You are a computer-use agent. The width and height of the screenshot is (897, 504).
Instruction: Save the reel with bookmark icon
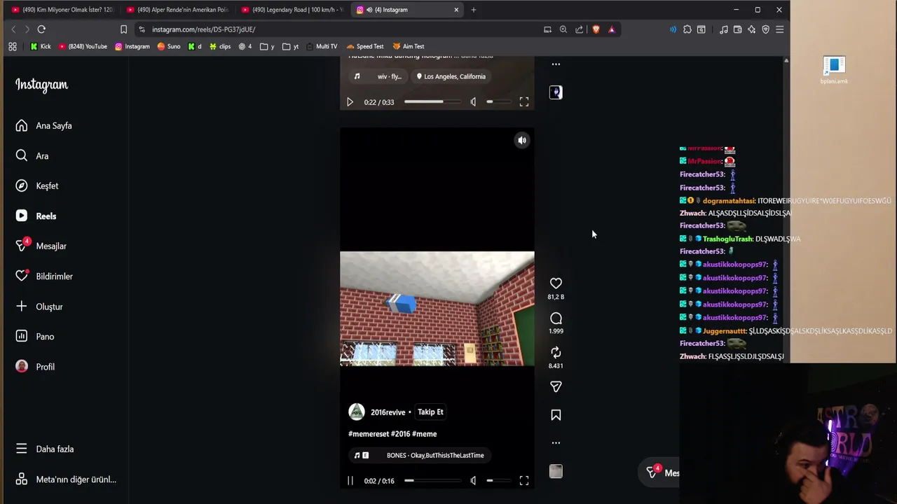point(556,415)
